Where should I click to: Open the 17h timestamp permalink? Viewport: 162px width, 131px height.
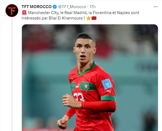coord(92,7)
